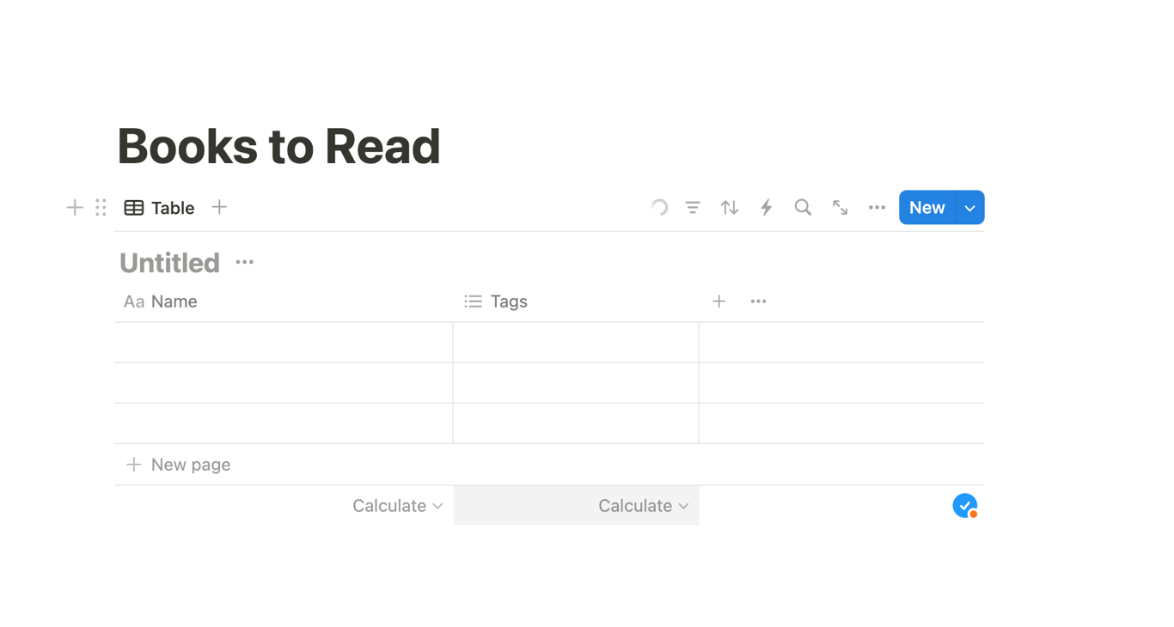Click the first empty Name cell
The width and height of the screenshot is (1174, 627).
(x=284, y=343)
